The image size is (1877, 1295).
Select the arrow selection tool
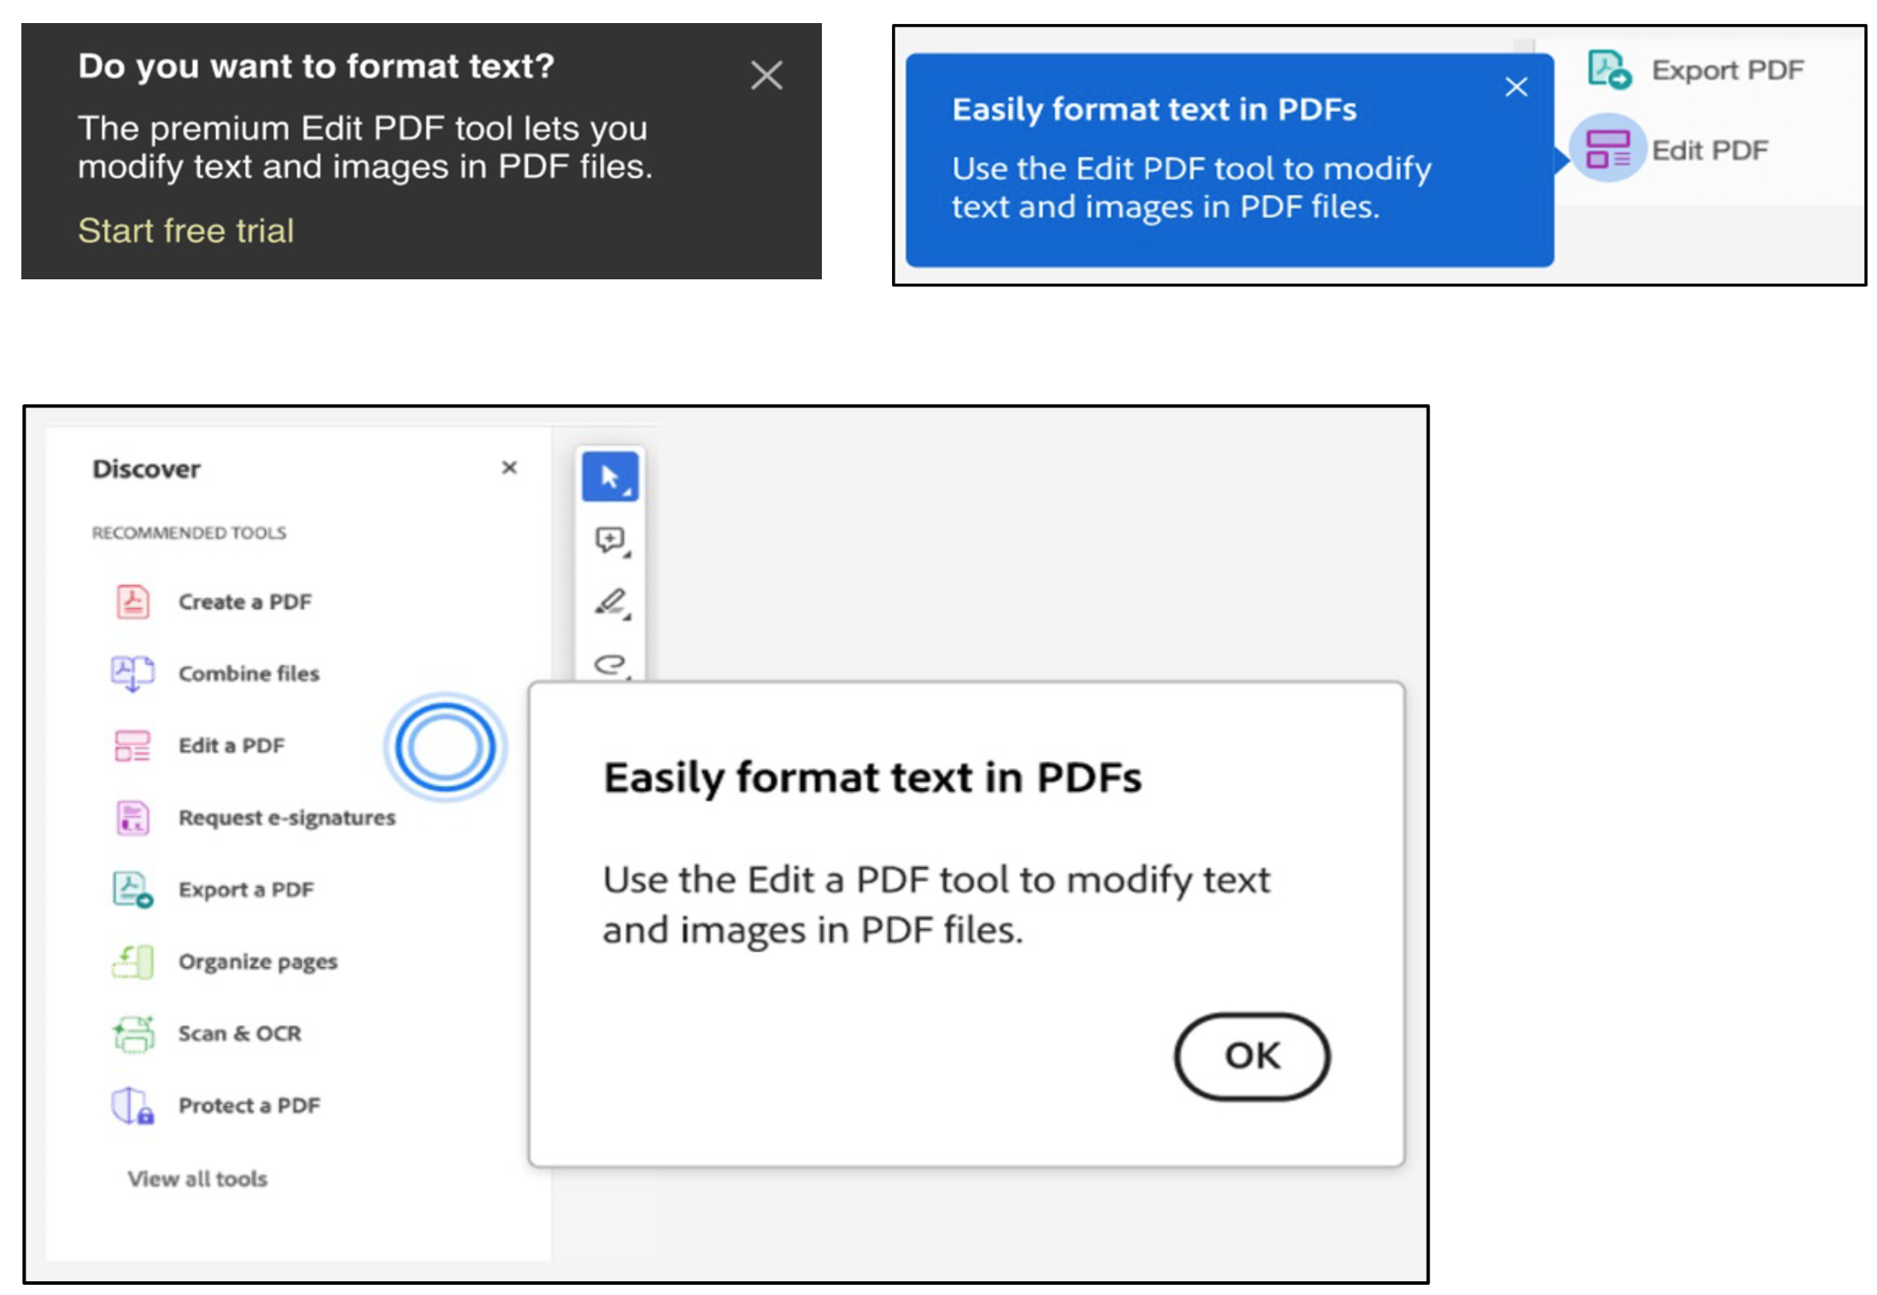(x=610, y=477)
